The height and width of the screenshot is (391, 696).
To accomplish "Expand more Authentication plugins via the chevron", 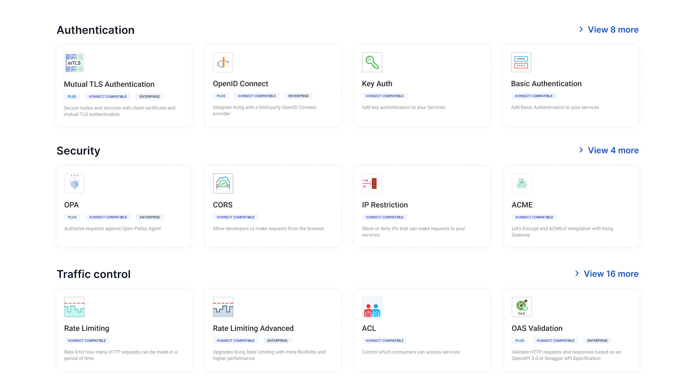I will click(x=581, y=29).
